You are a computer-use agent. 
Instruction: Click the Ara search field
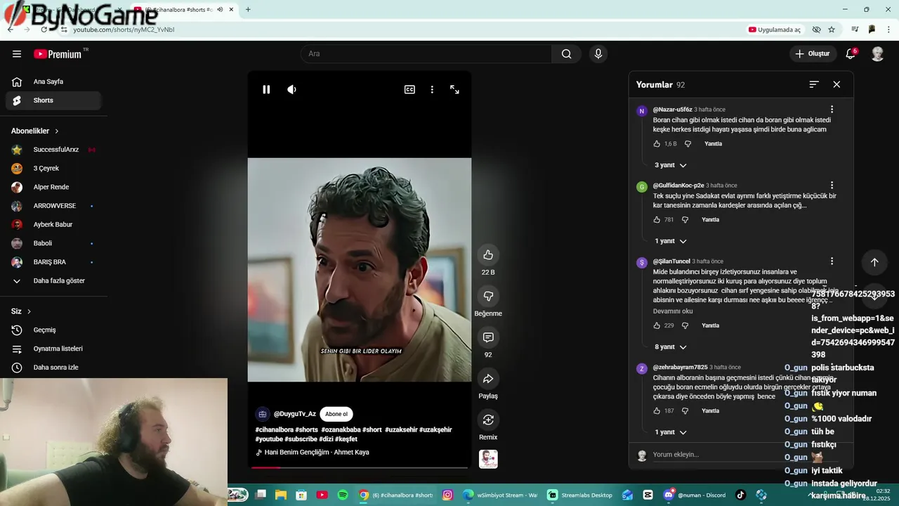426,54
